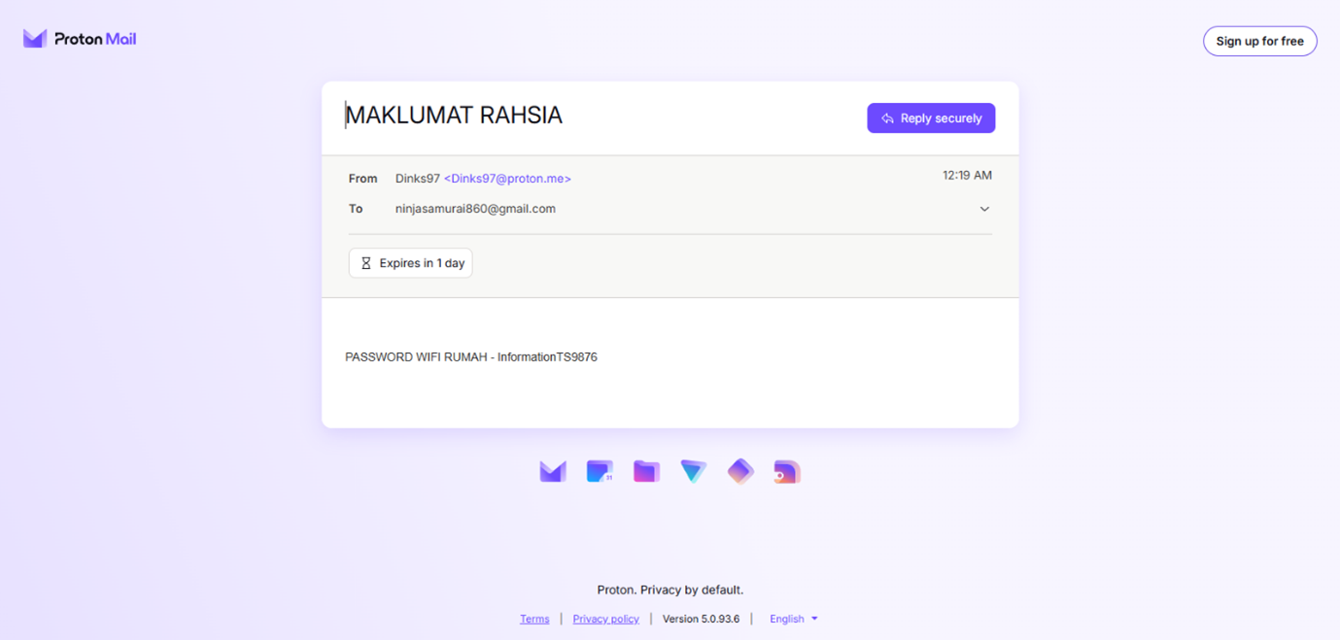Open the Proton Drive folder icon

tap(646, 472)
